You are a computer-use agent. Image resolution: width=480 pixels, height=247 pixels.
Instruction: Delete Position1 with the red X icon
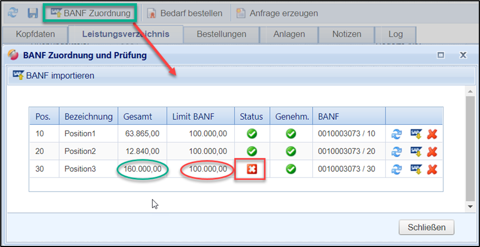coord(432,134)
